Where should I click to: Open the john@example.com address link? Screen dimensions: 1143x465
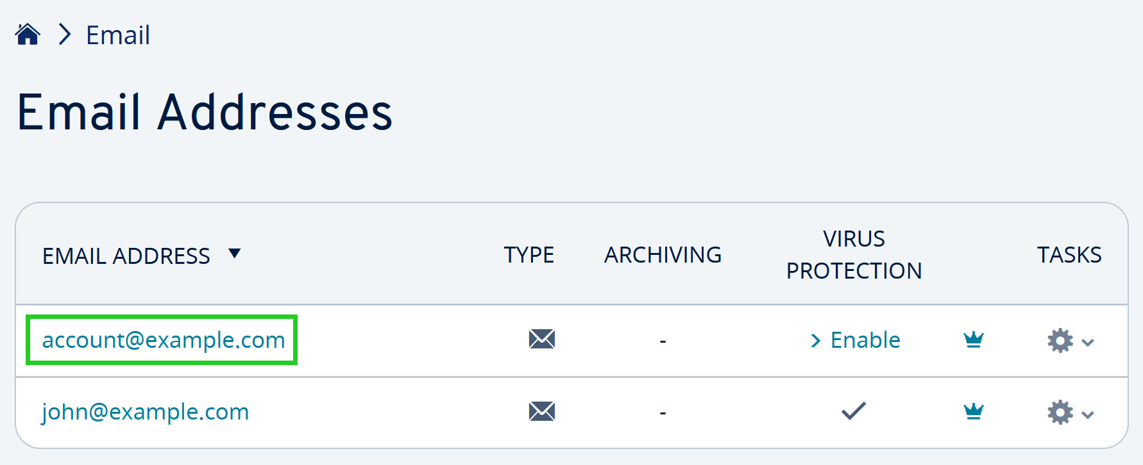coord(146,412)
